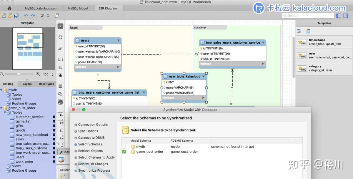The height and width of the screenshot is (179, 353).
Task: Select the pointer arrow tool
Action: pos(60,26)
